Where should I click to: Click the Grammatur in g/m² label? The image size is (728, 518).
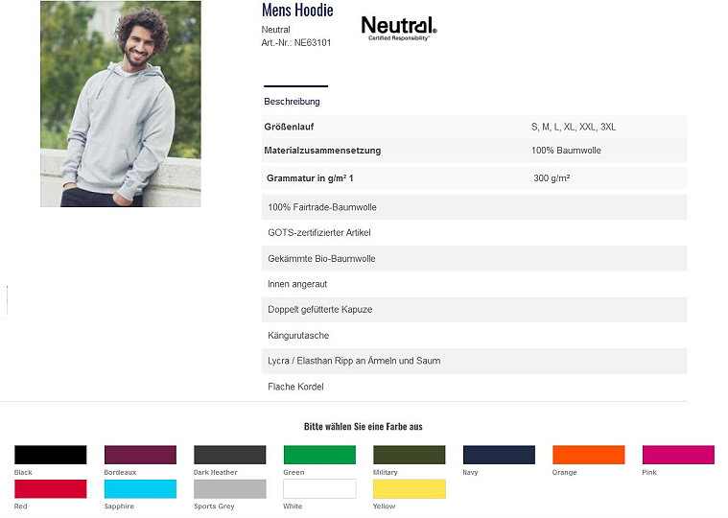point(310,178)
